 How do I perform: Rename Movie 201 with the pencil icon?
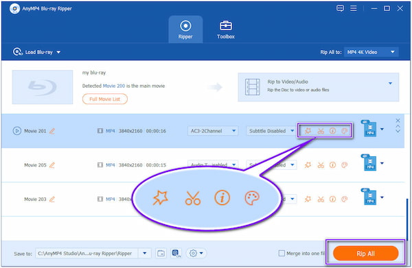click(x=52, y=131)
